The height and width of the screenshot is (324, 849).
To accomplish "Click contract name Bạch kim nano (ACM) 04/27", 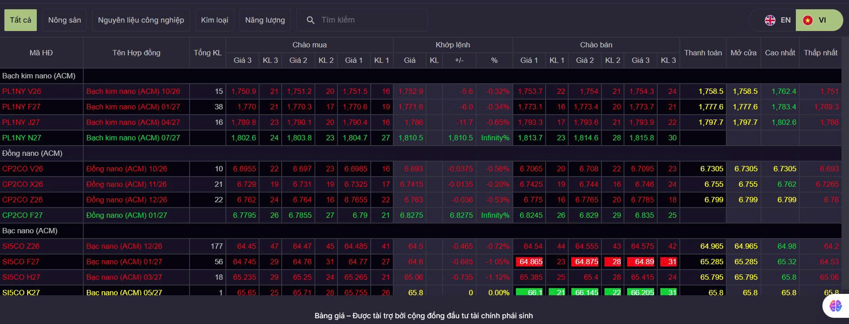I will coord(133,122).
